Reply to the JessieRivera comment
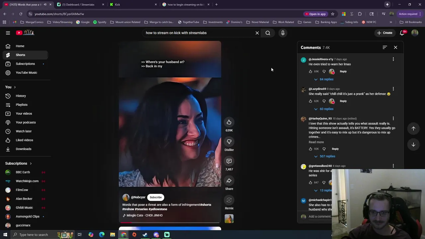 coord(343,71)
